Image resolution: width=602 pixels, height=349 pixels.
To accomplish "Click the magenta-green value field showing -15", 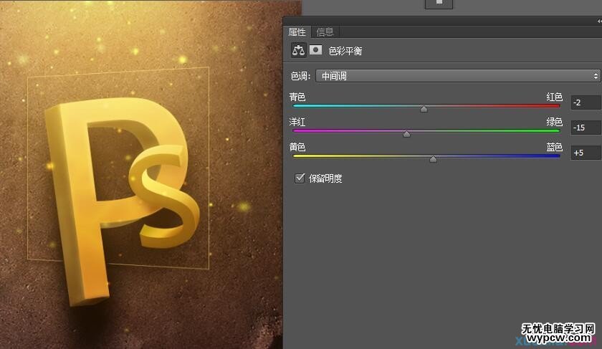I will pyautogui.click(x=586, y=128).
